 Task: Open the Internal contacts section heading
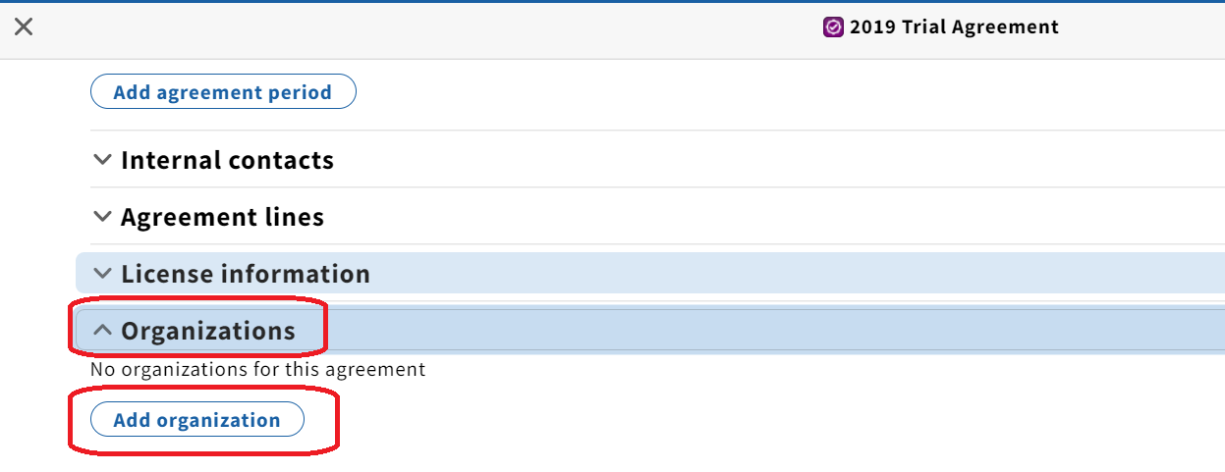click(227, 160)
